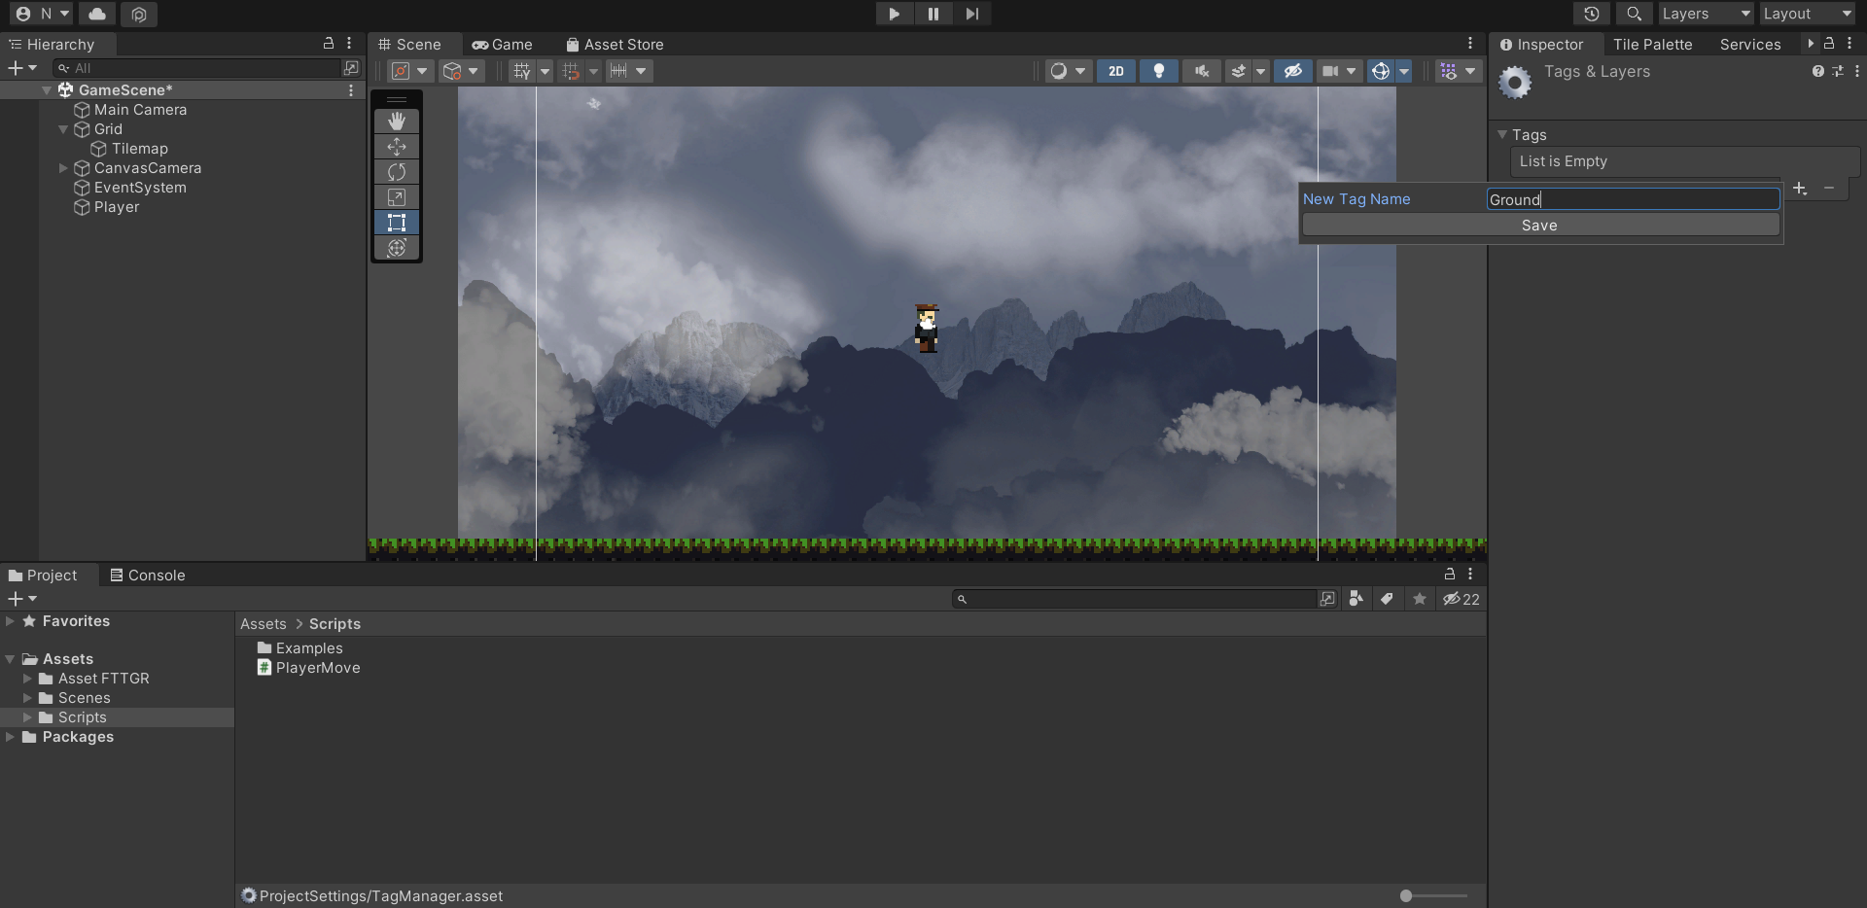The image size is (1867, 908).
Task: Click search by label icon in Project
Action: 1388,599
